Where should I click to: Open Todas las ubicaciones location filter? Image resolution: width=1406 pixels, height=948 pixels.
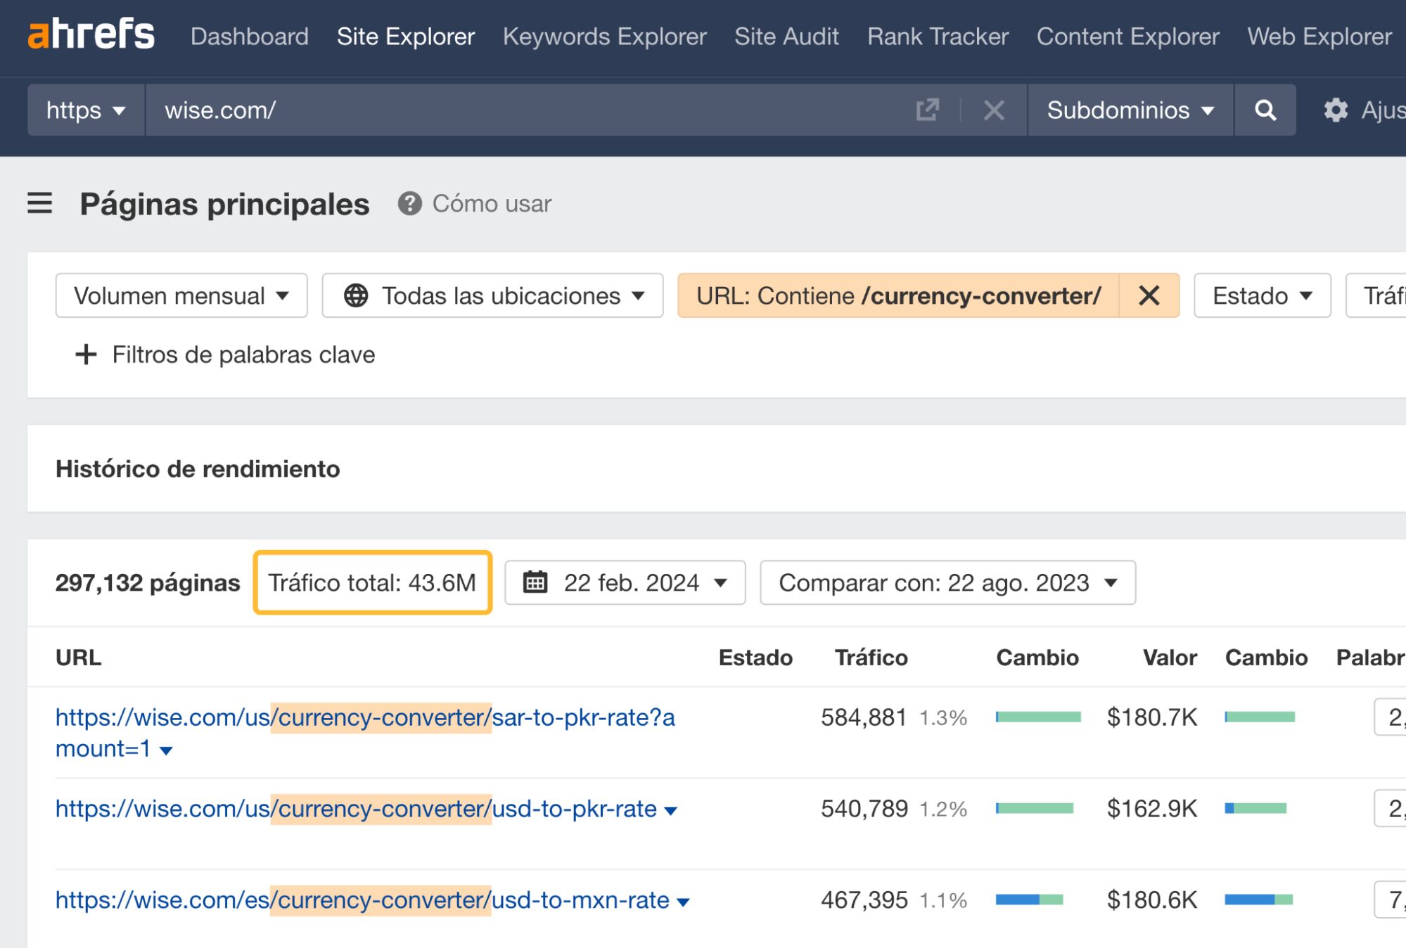pyautogui.click(x=492, y=295)
